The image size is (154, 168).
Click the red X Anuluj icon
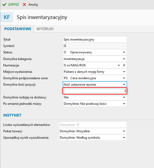[x=24, y=5]
